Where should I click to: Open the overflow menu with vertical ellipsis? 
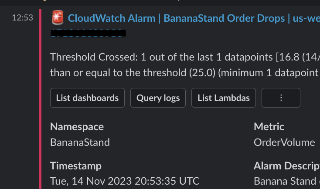[281, 98]
